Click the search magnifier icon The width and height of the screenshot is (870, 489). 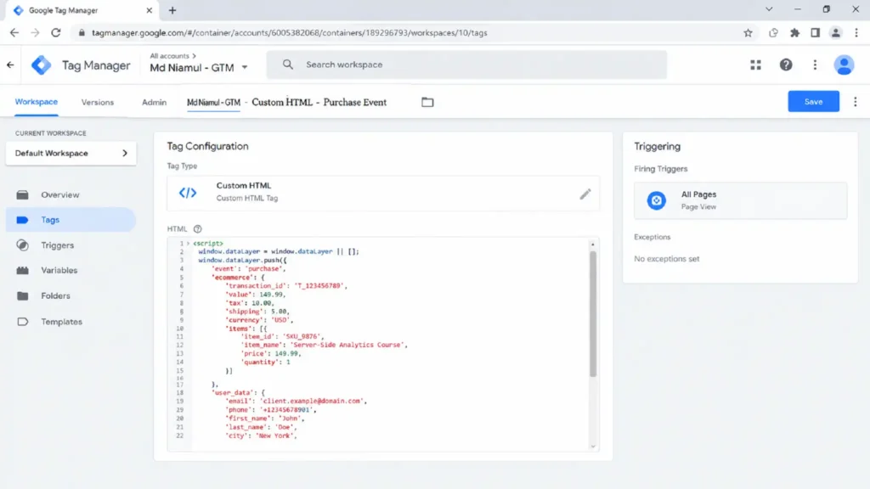(287, 65)
